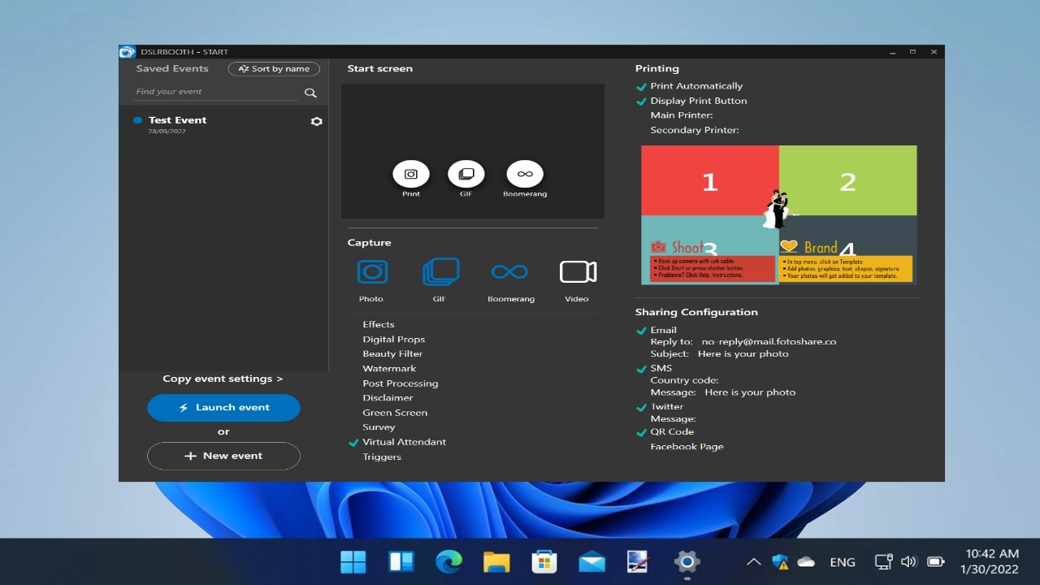This screenshot has width=1040, height=585.
Task: Click the Secondary Printer label
Action: [695, 131]
